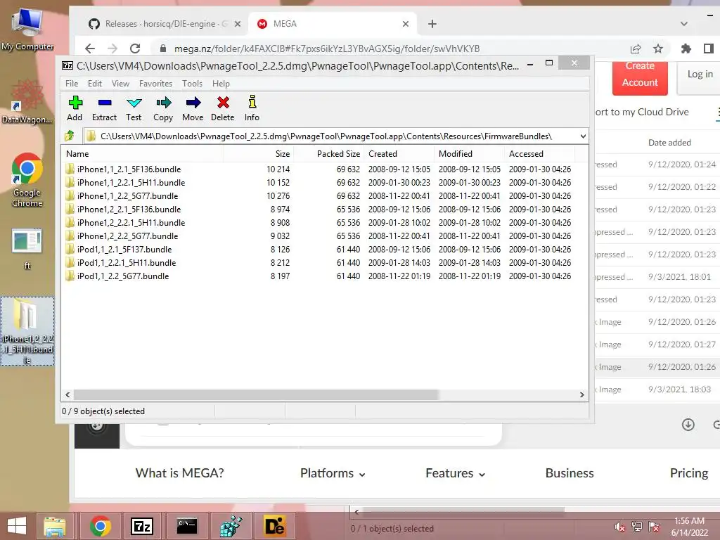Open 7-Zip taskbar icon

[x=141, y=526]
